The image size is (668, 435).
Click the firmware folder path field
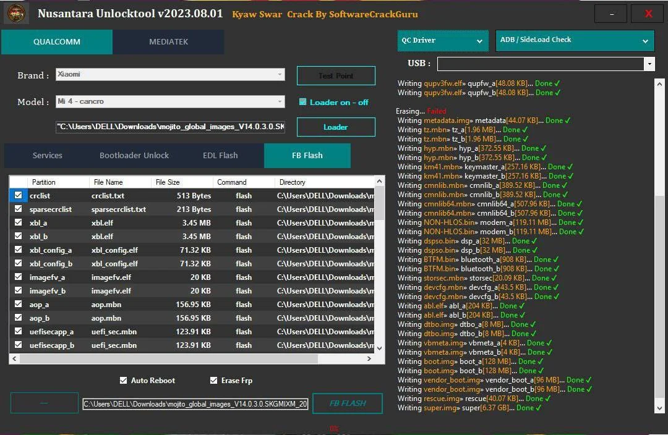(x=195, y=404)
